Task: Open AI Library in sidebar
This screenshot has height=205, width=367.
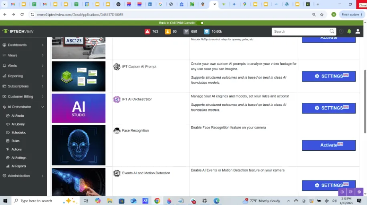Action: [x=18, y=124]
